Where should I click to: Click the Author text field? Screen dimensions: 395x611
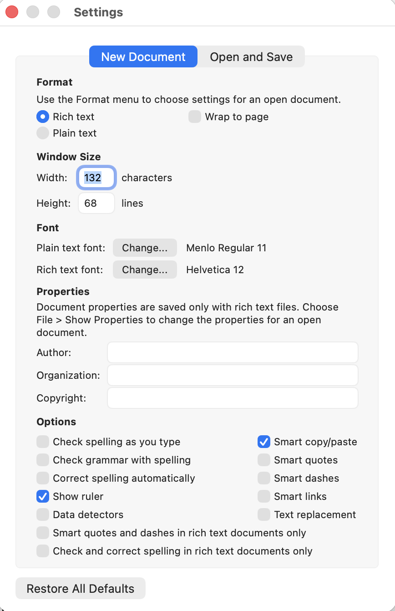pos(233,352)
